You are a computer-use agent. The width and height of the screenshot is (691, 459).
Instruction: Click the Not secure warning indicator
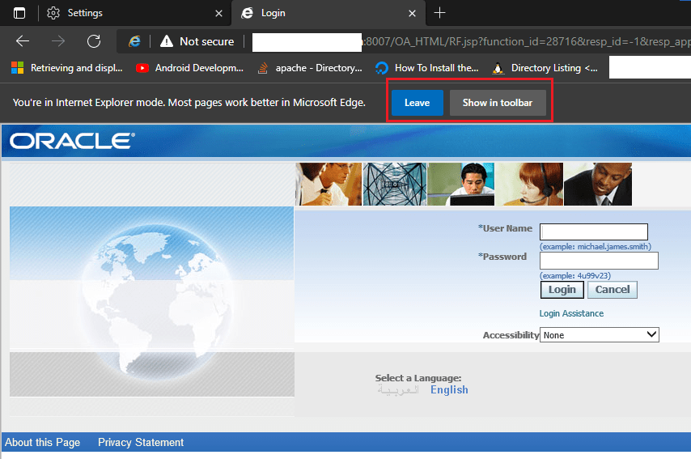[x=197, y=41]
